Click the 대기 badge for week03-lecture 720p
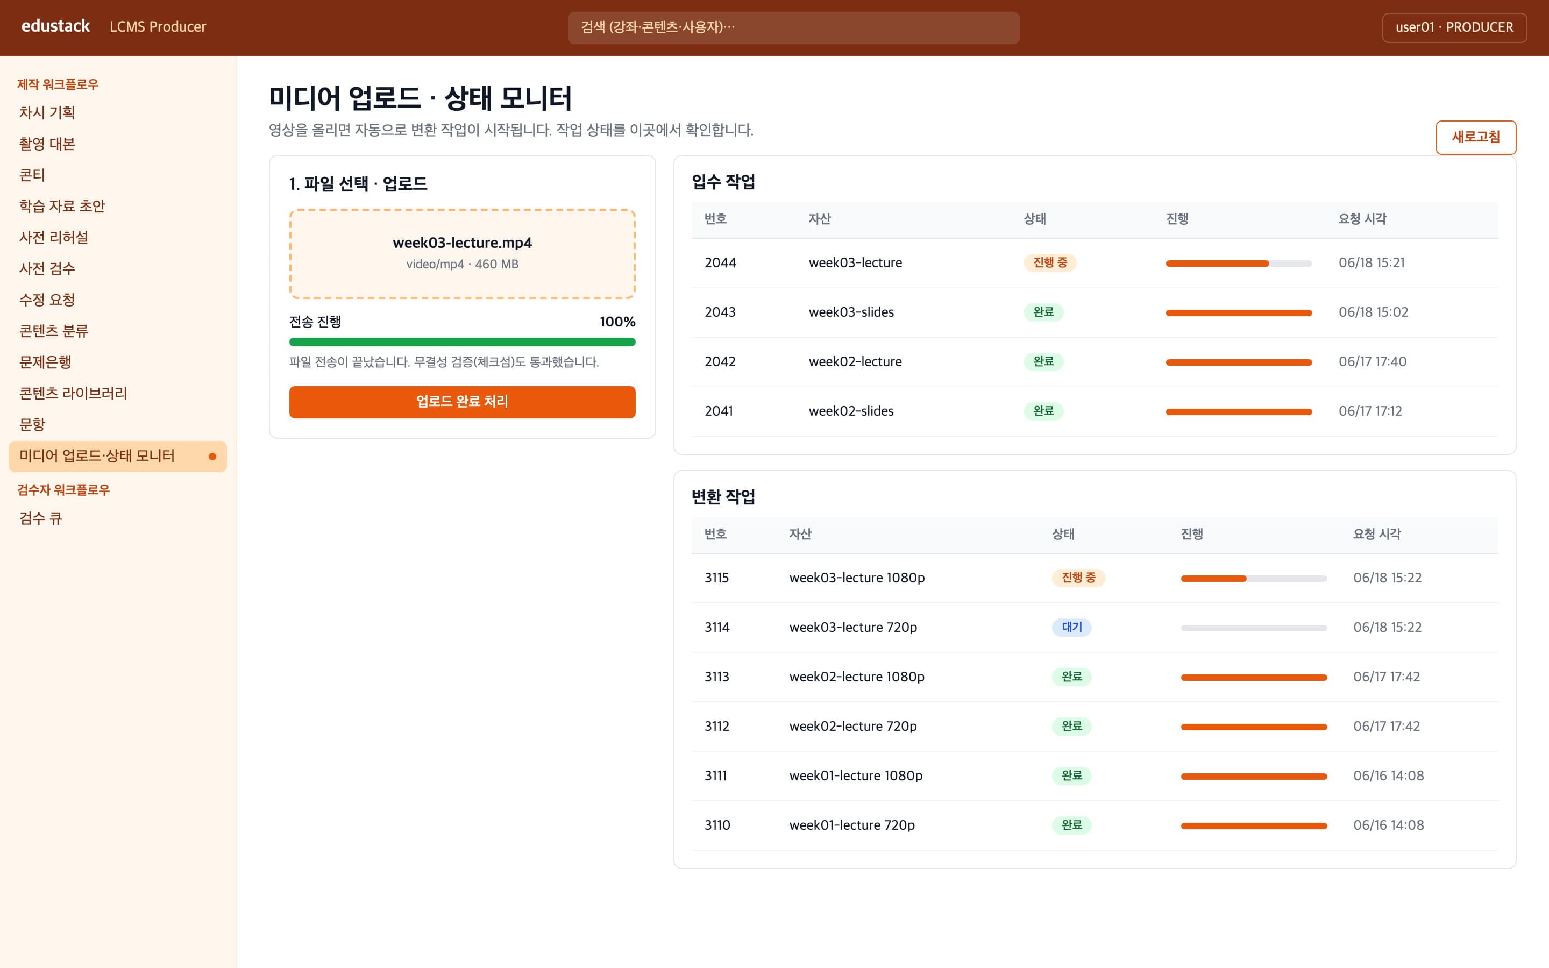The height and width of the screenshot is (968, 1549). [x=1071, y=627]
